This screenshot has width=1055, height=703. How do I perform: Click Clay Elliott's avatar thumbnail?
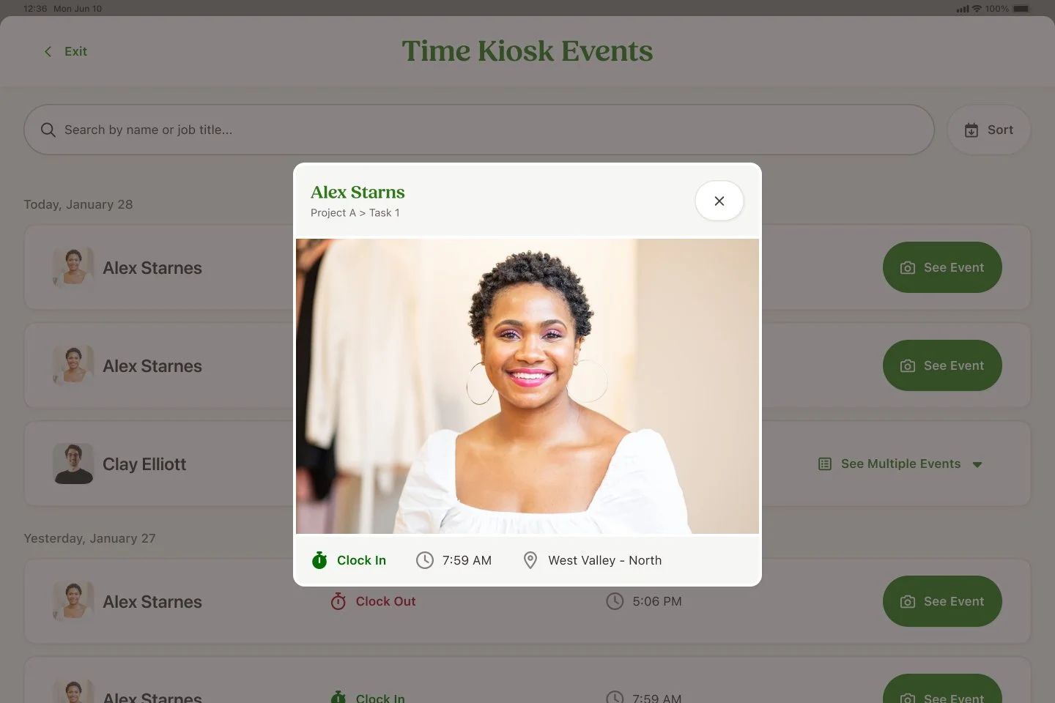(73, 464)
